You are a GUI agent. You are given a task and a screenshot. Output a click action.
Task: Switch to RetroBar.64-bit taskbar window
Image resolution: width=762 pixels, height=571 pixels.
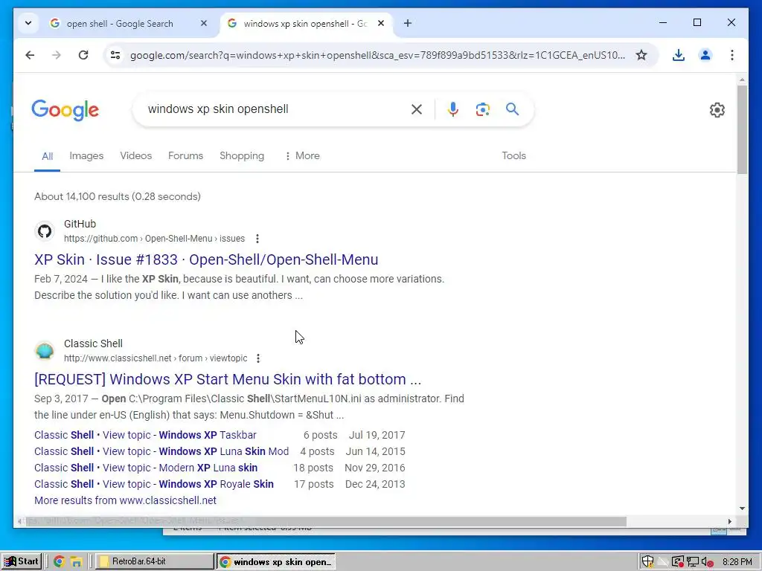tap(154, 561)
